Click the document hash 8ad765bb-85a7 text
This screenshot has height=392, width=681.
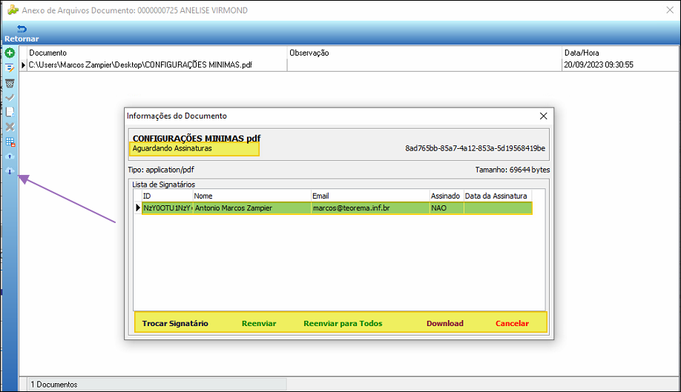[x=475, y=148]
